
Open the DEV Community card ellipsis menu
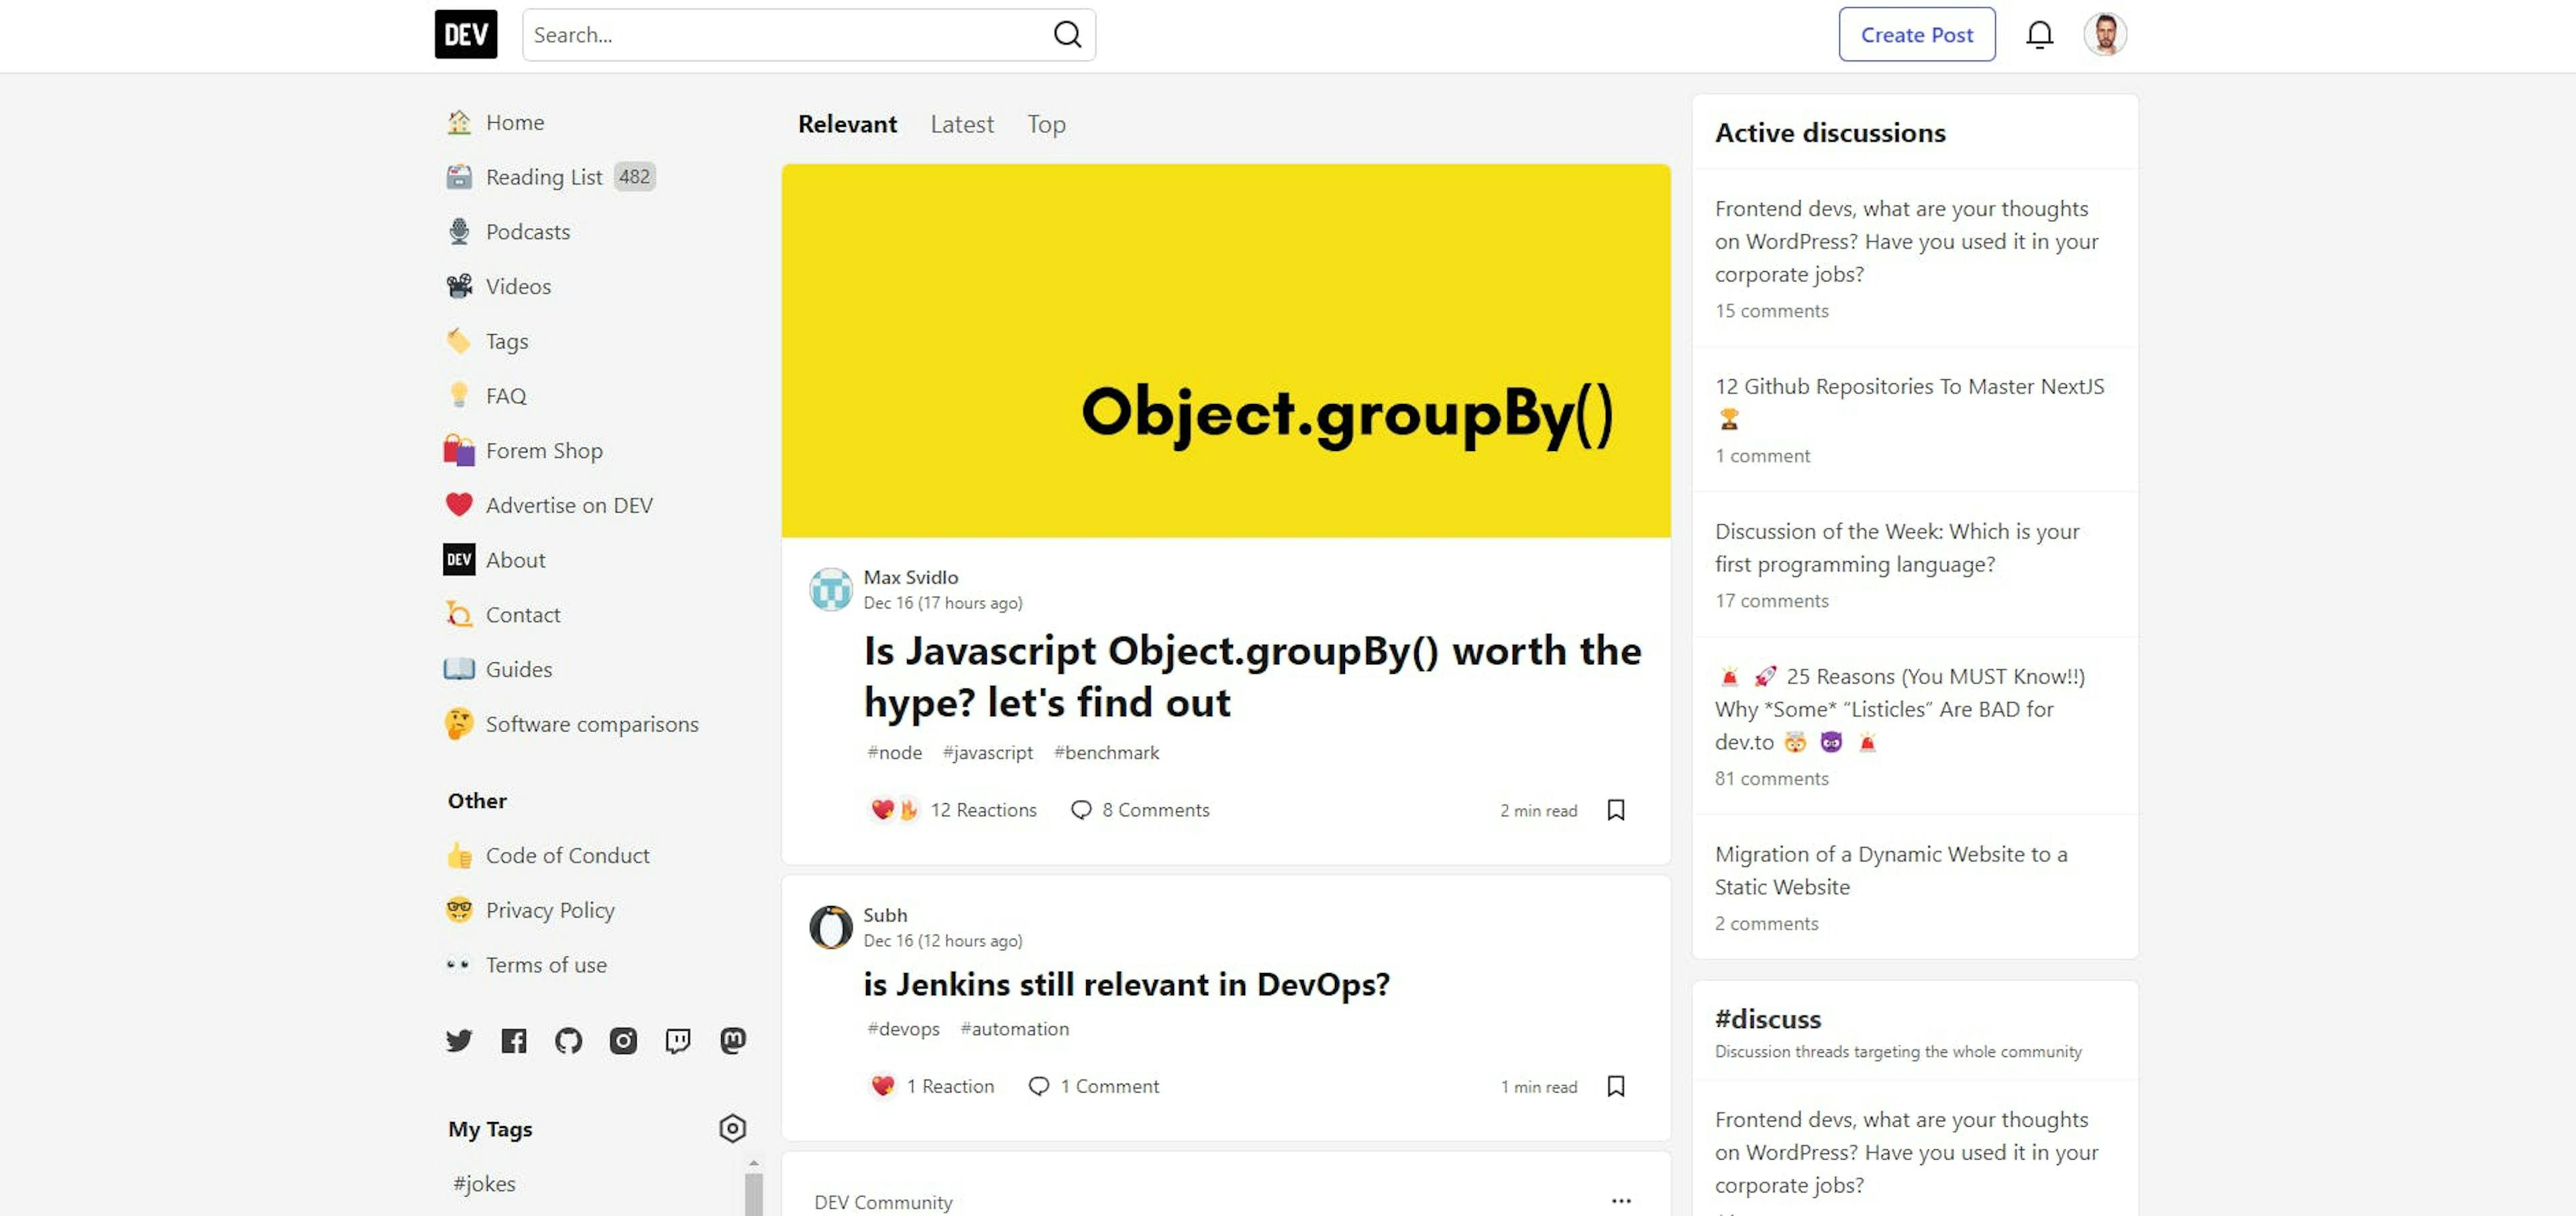(x=1621, y=1200)
